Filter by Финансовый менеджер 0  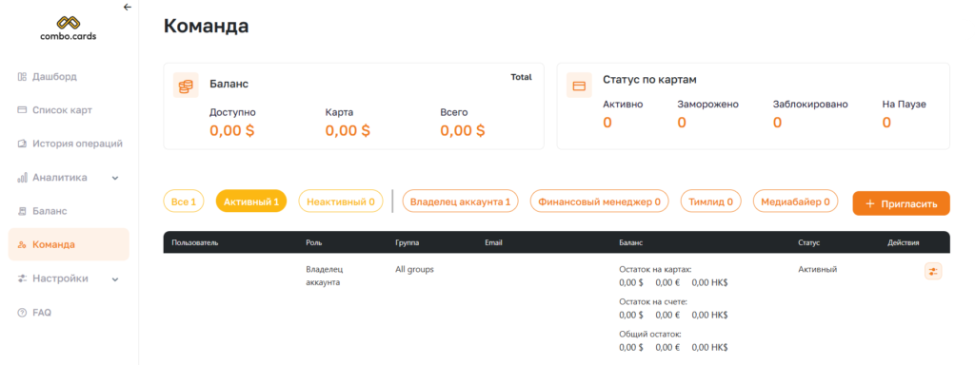pyautogui.click(x=600, y=202)
